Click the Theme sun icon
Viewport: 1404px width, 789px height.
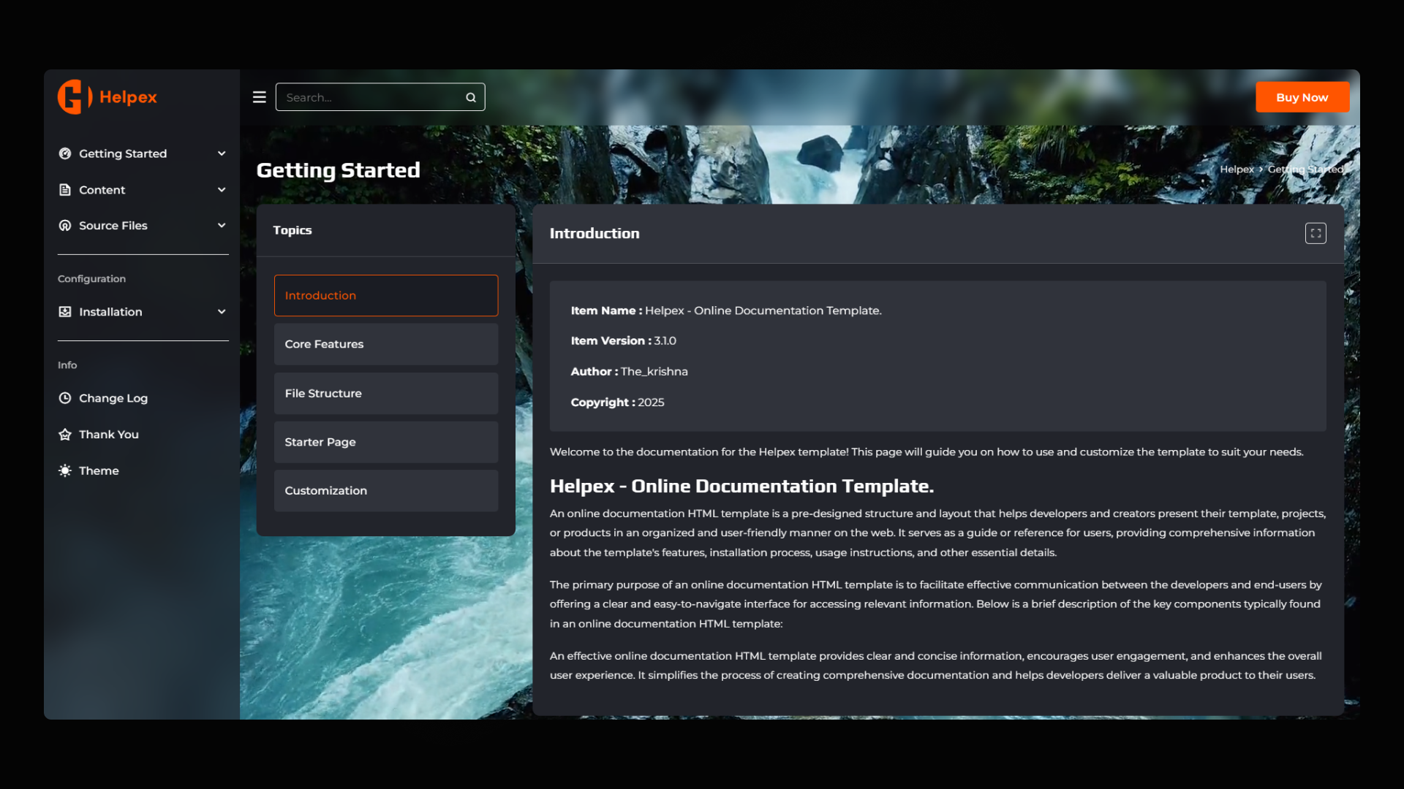65,470
